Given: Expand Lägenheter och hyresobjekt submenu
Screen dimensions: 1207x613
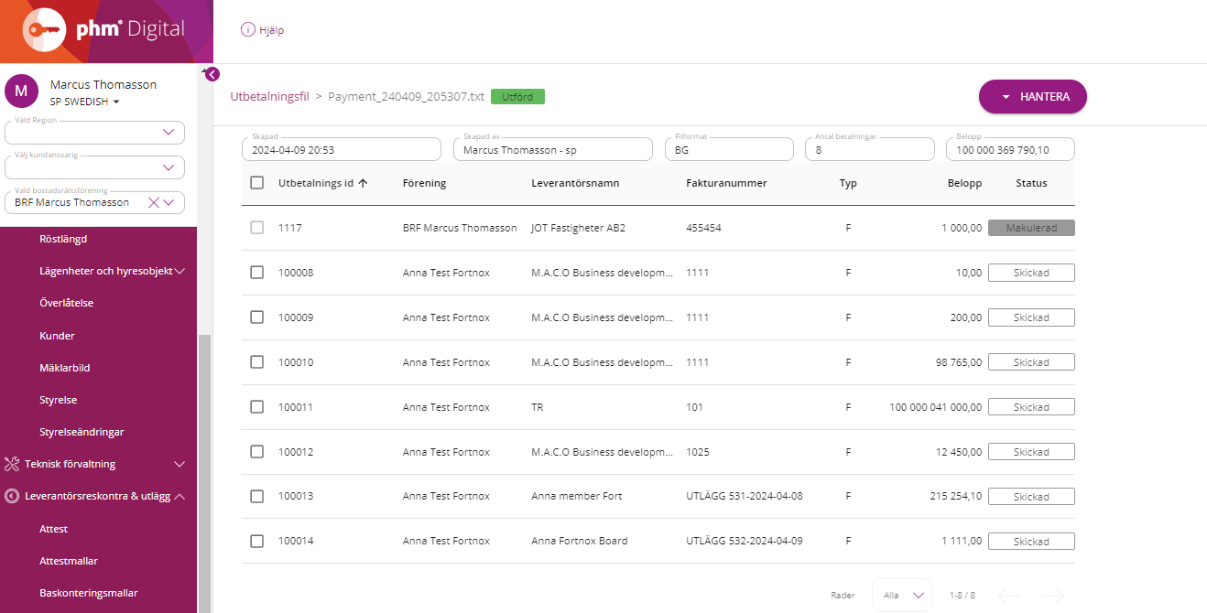Looking at the screenshot, I should (180, 271).
